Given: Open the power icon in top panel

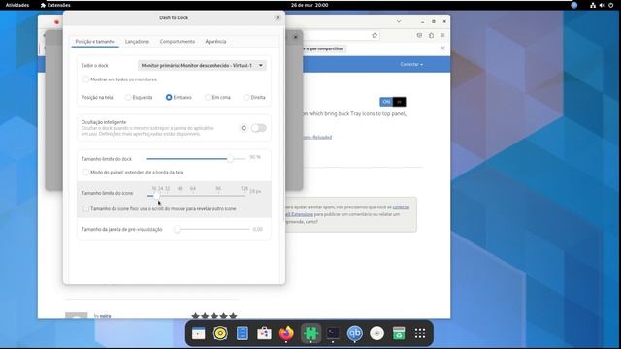Looking at the screenshot, I should pos(611,5).
